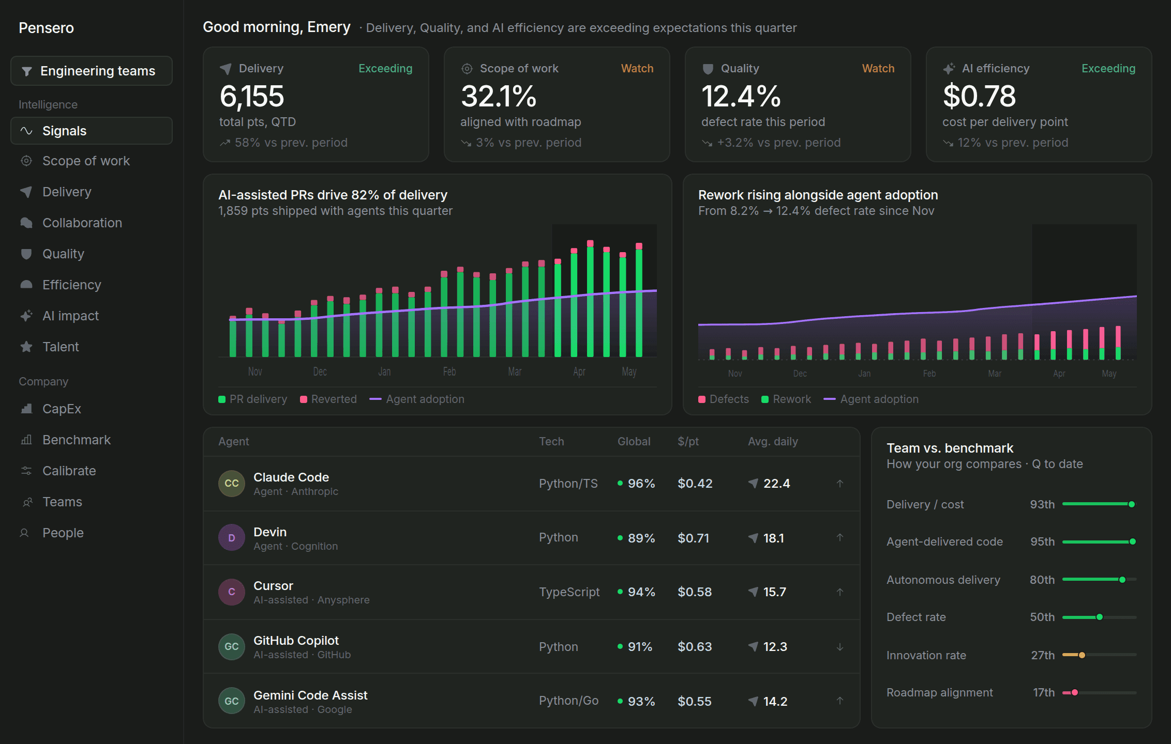
Task: Sort by the Agent column header
Action: (x=234, y=441)
